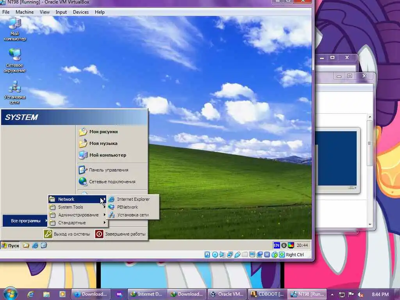Open the folder icon in quick launch

[x=26, y=245]
